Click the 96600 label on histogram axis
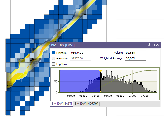This screenshot has width=164, height=116. tap(108, 96)
